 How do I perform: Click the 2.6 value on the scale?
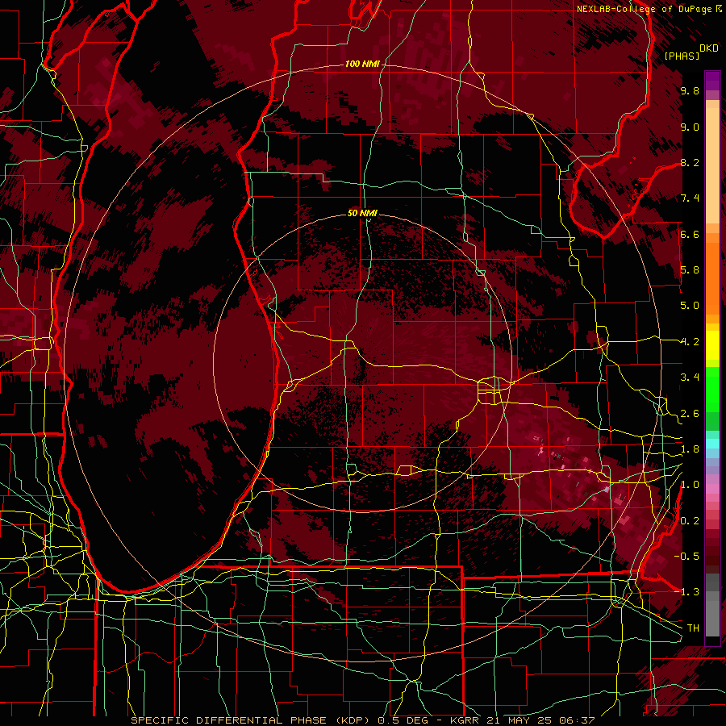click(690, 414)
